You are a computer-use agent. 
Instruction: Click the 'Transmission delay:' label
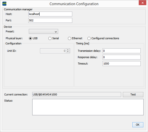coord(89,51)
